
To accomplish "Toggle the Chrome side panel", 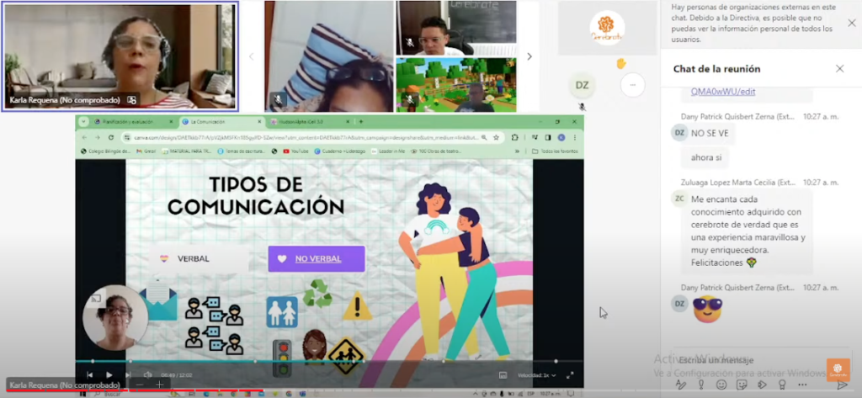I will [548, 137].
